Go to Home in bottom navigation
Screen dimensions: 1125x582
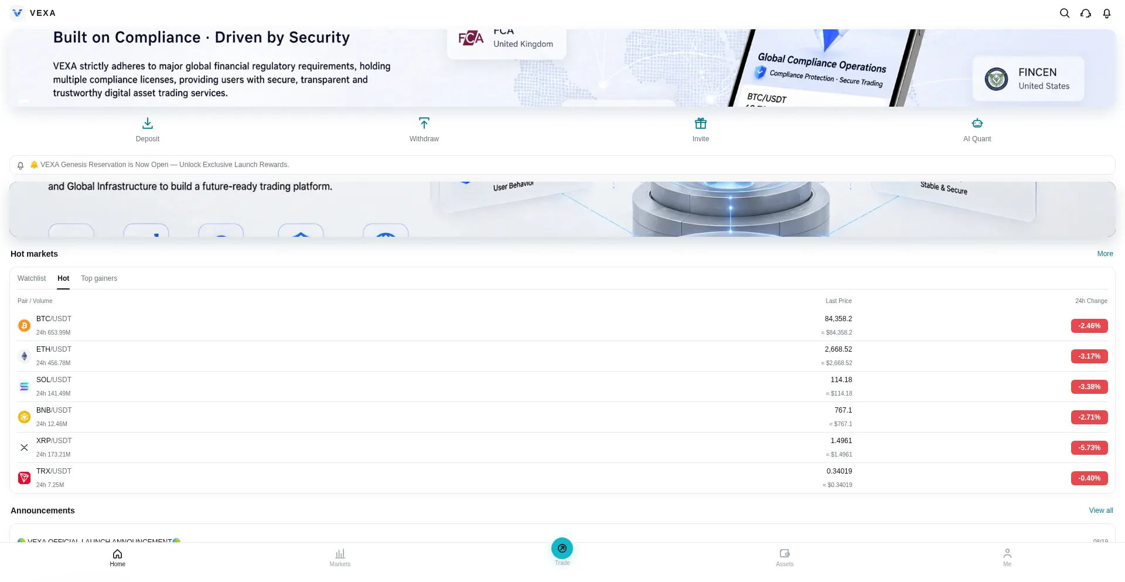[117, 558]
